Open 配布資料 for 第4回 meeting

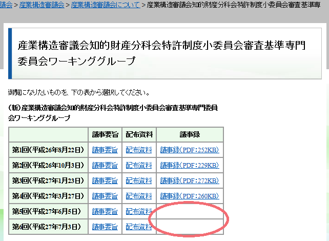click(139, 196)
